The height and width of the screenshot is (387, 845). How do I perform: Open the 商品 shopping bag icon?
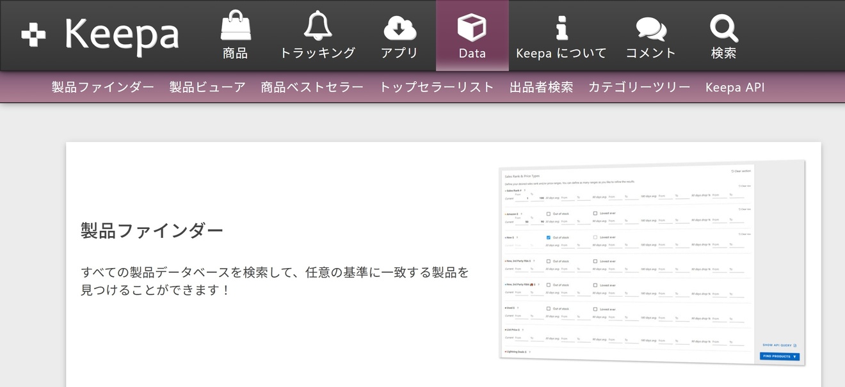(236, 26)
